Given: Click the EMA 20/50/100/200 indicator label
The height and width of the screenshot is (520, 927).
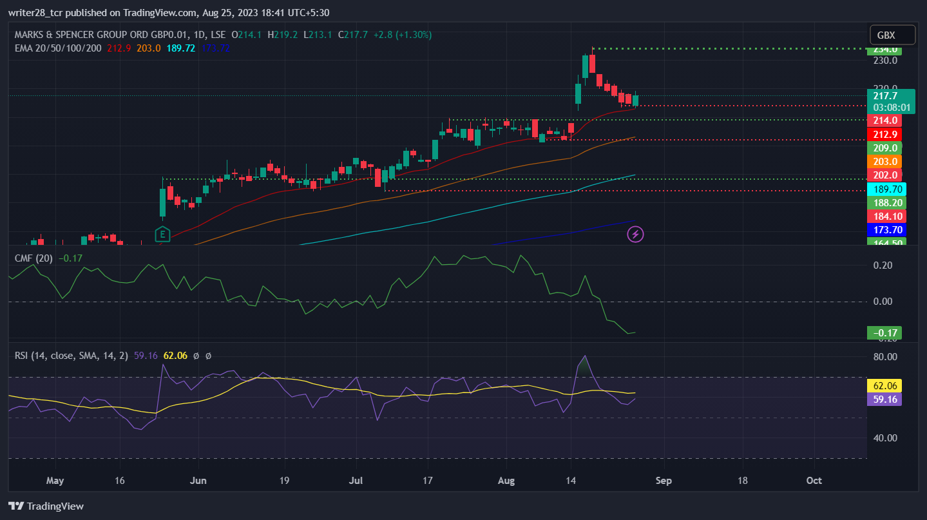Looking at the screenshot, I should pyautogui.click(x=58, y=48).
